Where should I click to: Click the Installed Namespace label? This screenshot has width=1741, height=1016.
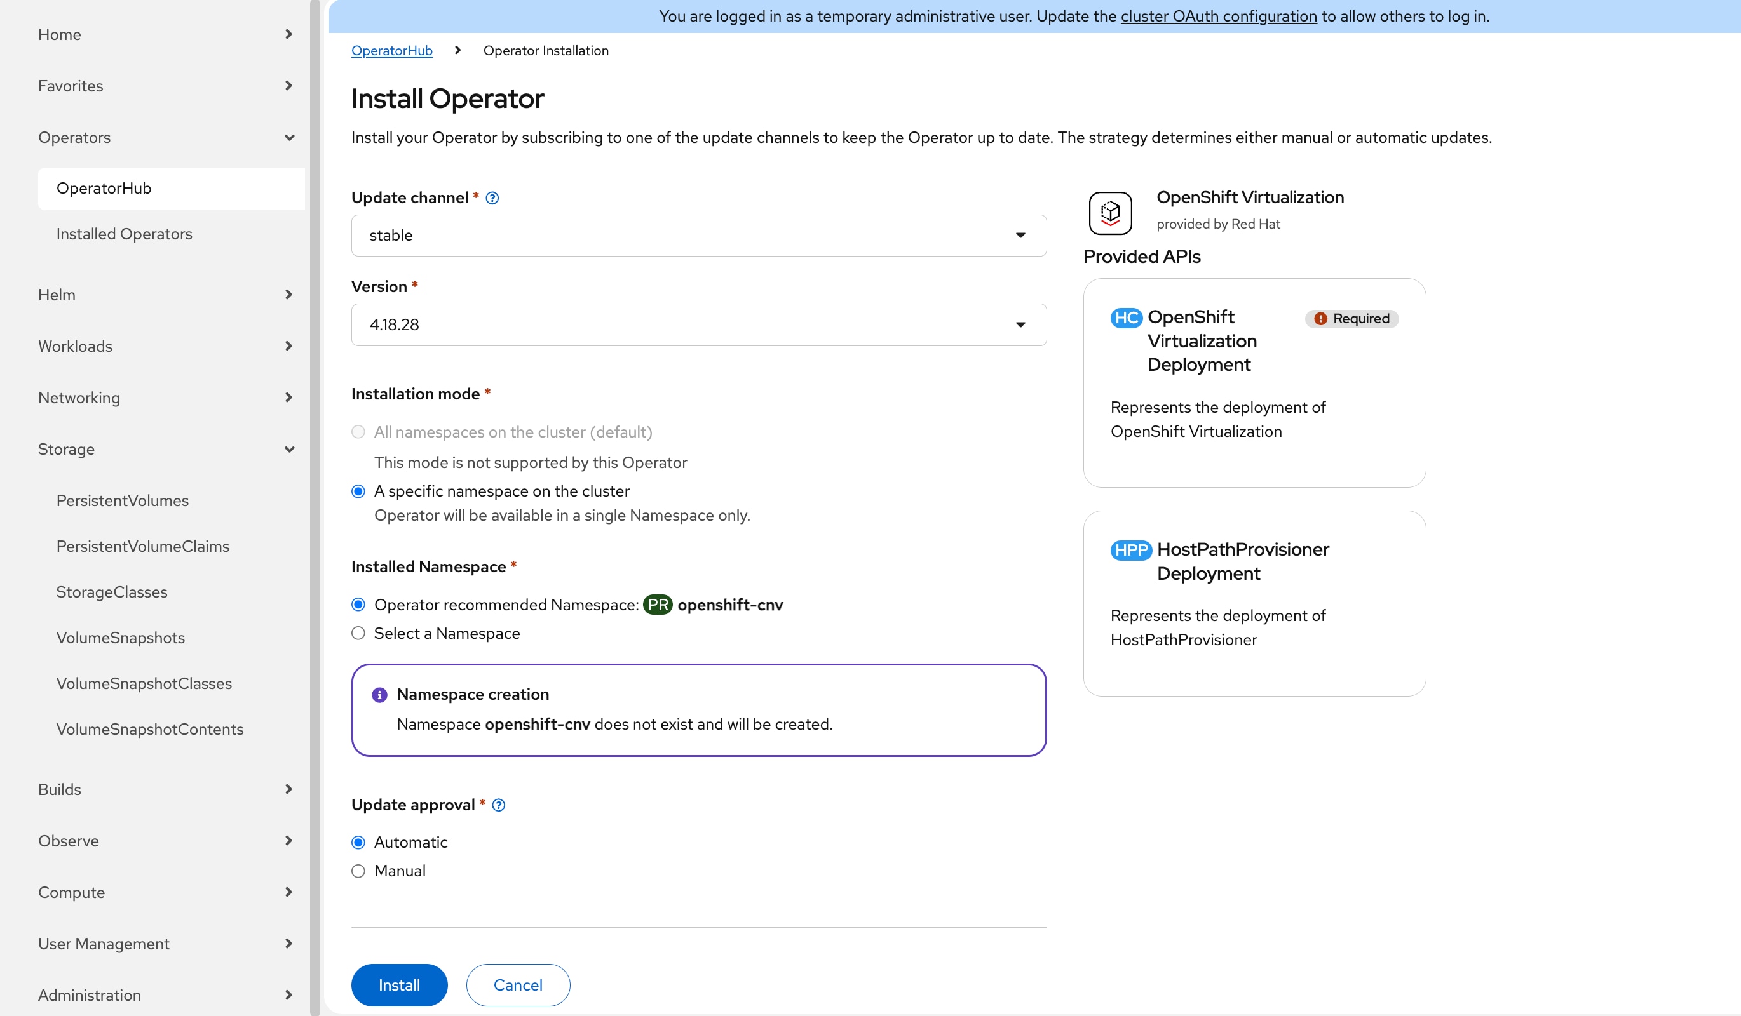tap(428, 566)
